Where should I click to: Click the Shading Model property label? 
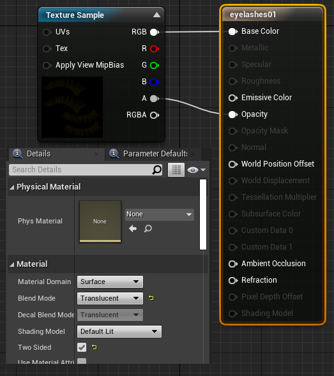pyautogui.click(x=42, y=332)
